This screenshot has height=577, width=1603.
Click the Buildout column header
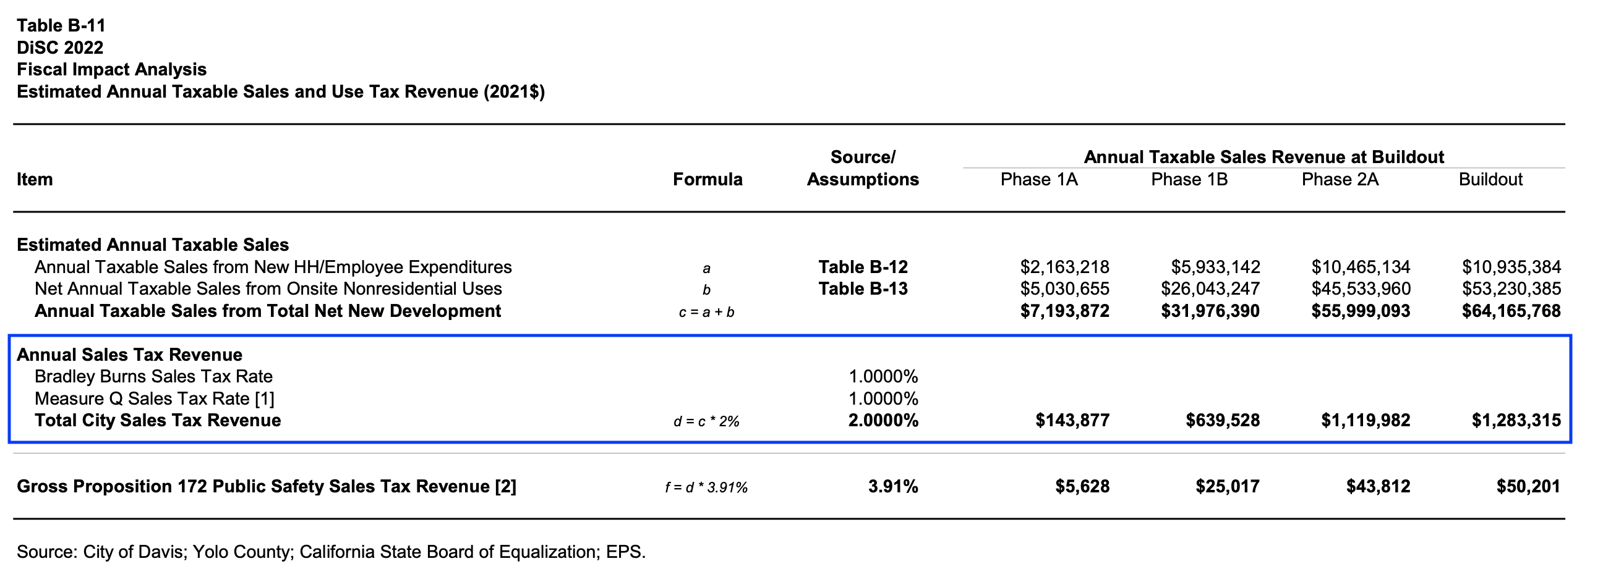(x=1490, y=180)
